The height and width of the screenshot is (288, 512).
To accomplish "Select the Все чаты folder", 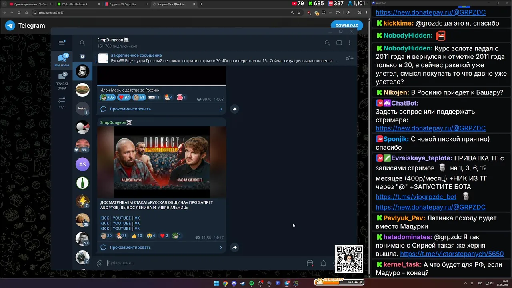I will pyautogui.click(x=62, y=60).
